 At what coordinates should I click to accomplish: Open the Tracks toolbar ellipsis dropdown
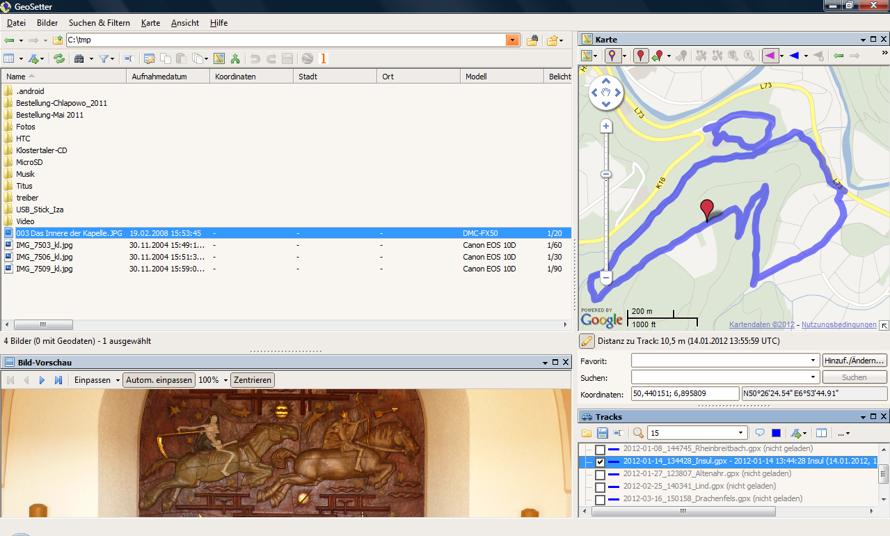tap(843, 433)
